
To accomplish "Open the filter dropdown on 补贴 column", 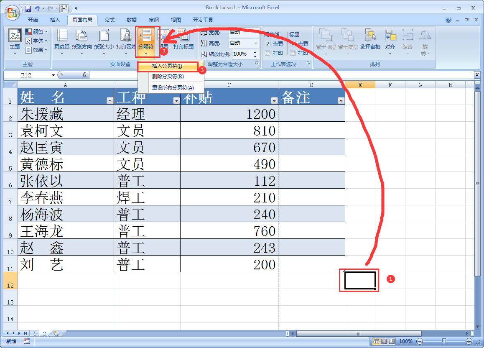I will point(274,100).
